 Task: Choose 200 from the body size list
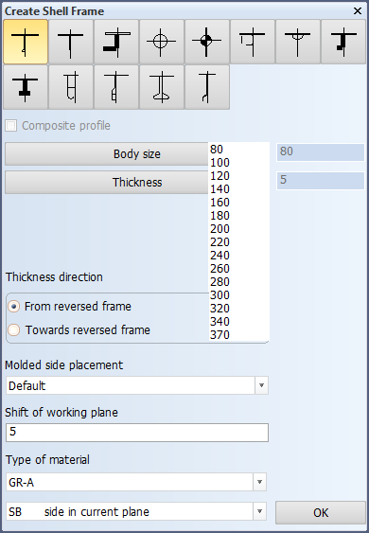(220, 229)
